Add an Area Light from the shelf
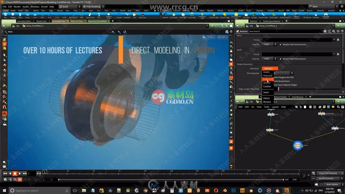This screenshot has height=194, width=345. [192, 15]
